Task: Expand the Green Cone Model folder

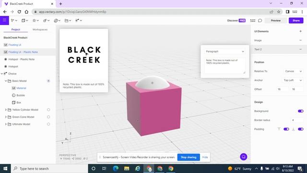Action: (6, 117)
